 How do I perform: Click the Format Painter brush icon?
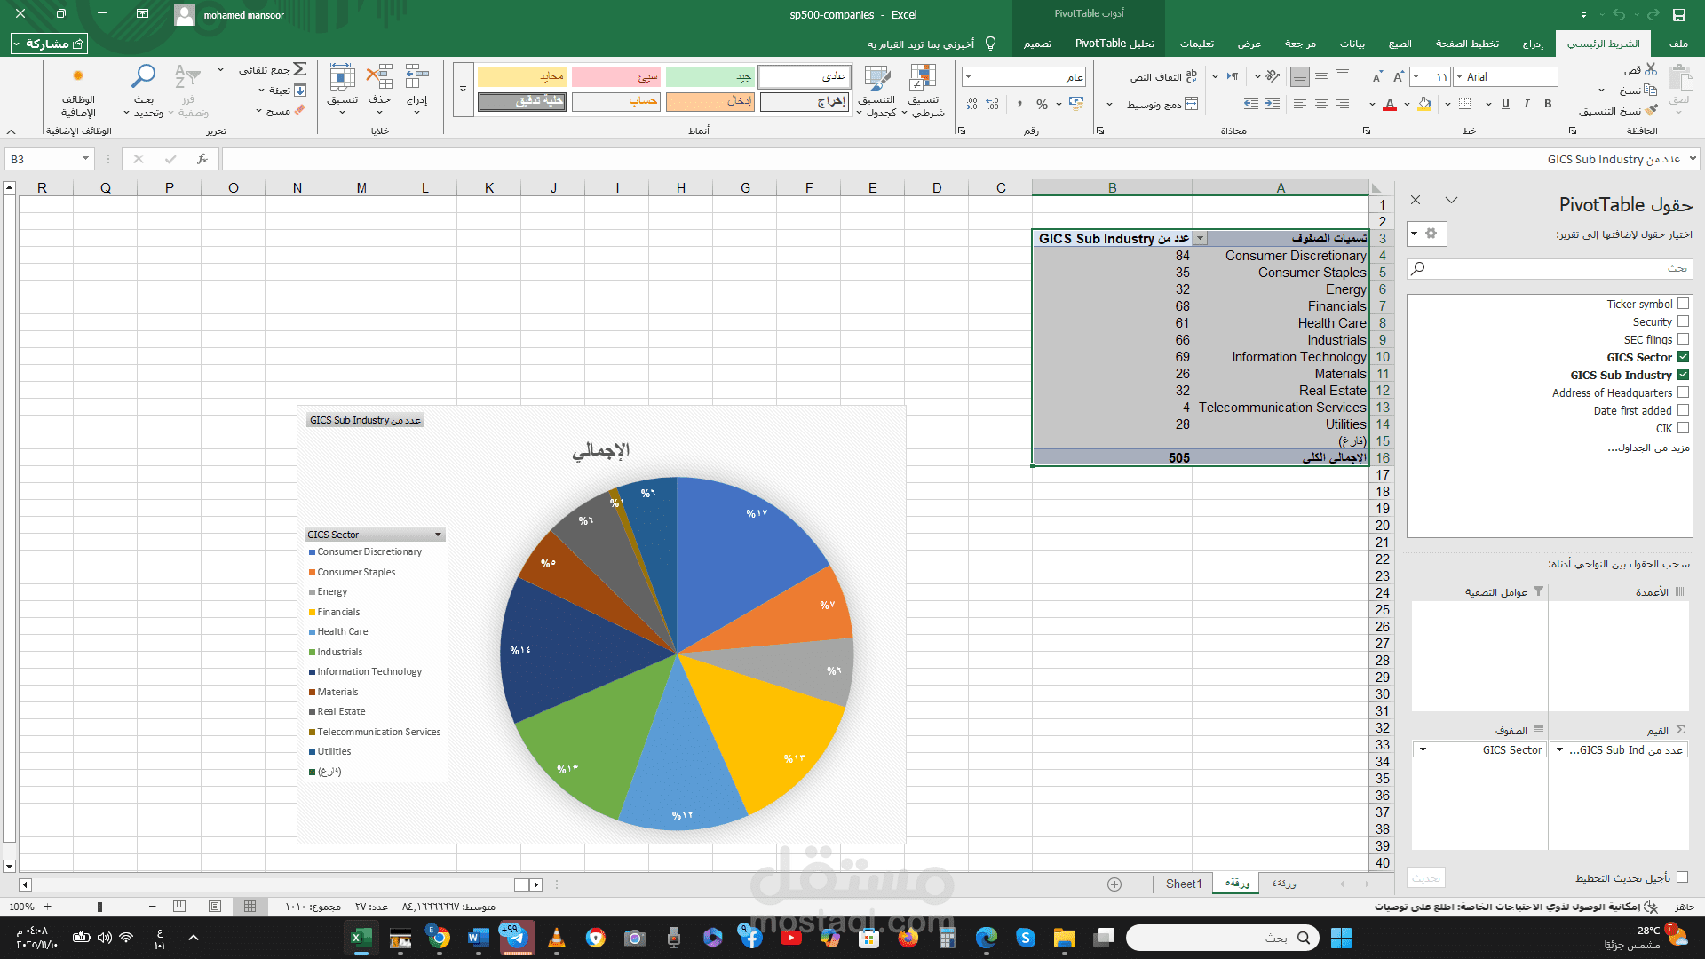1651,111
